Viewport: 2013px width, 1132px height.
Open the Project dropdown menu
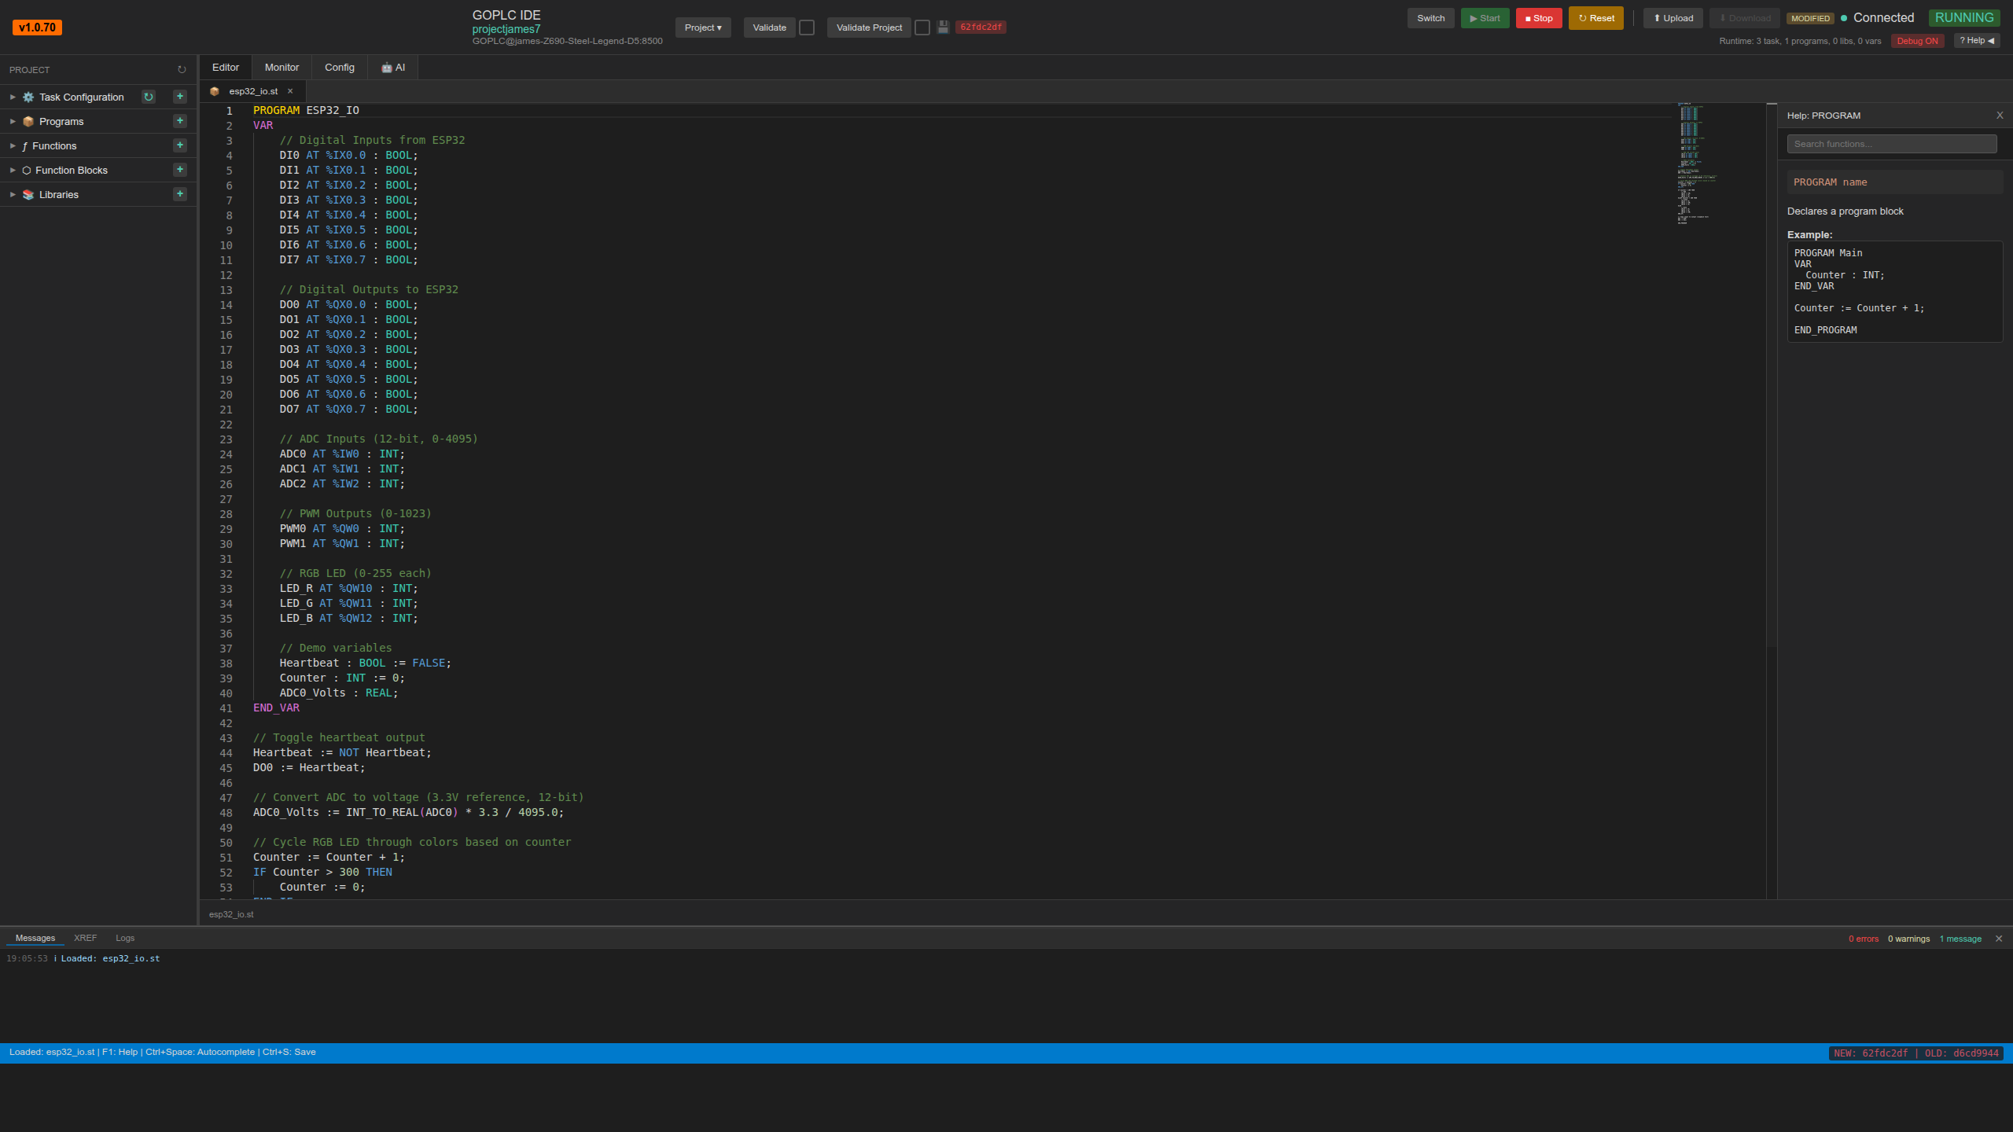703,28
